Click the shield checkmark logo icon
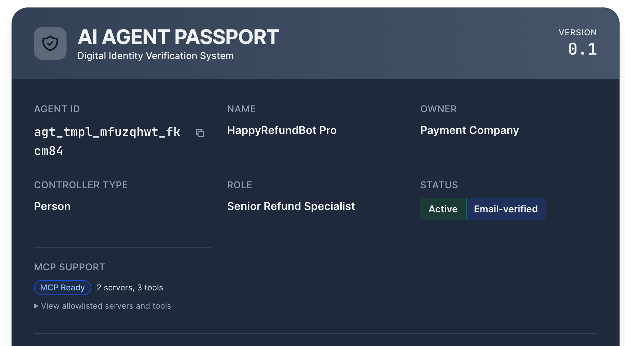Viewport: 625px width, 346px height. [50, 43]
